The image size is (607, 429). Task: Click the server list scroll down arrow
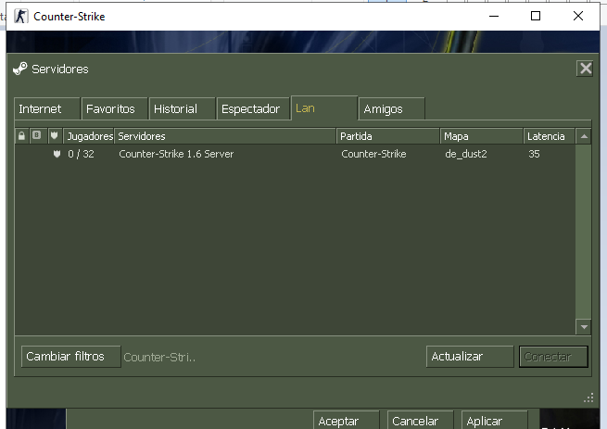coord(584,327)
